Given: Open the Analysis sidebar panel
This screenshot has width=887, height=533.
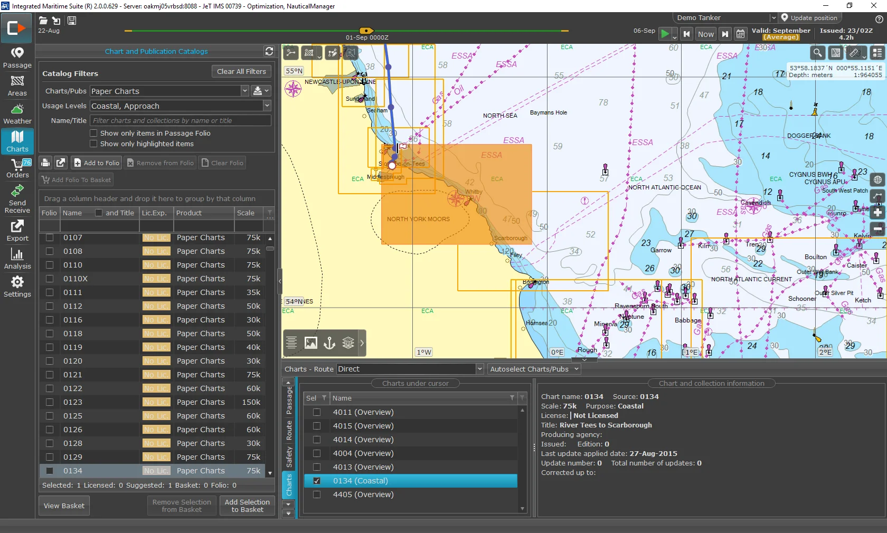Looking at the screenshot, I should tap(17, 259).
